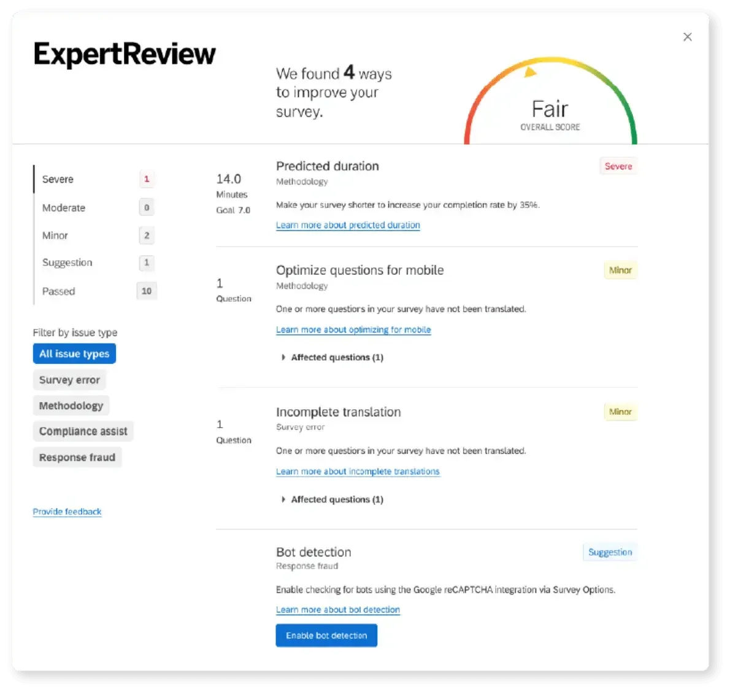Viewport: 730px width, 692px height.
Task: Select the Suggestion severity filter
Action: click(x=95, y=263)
